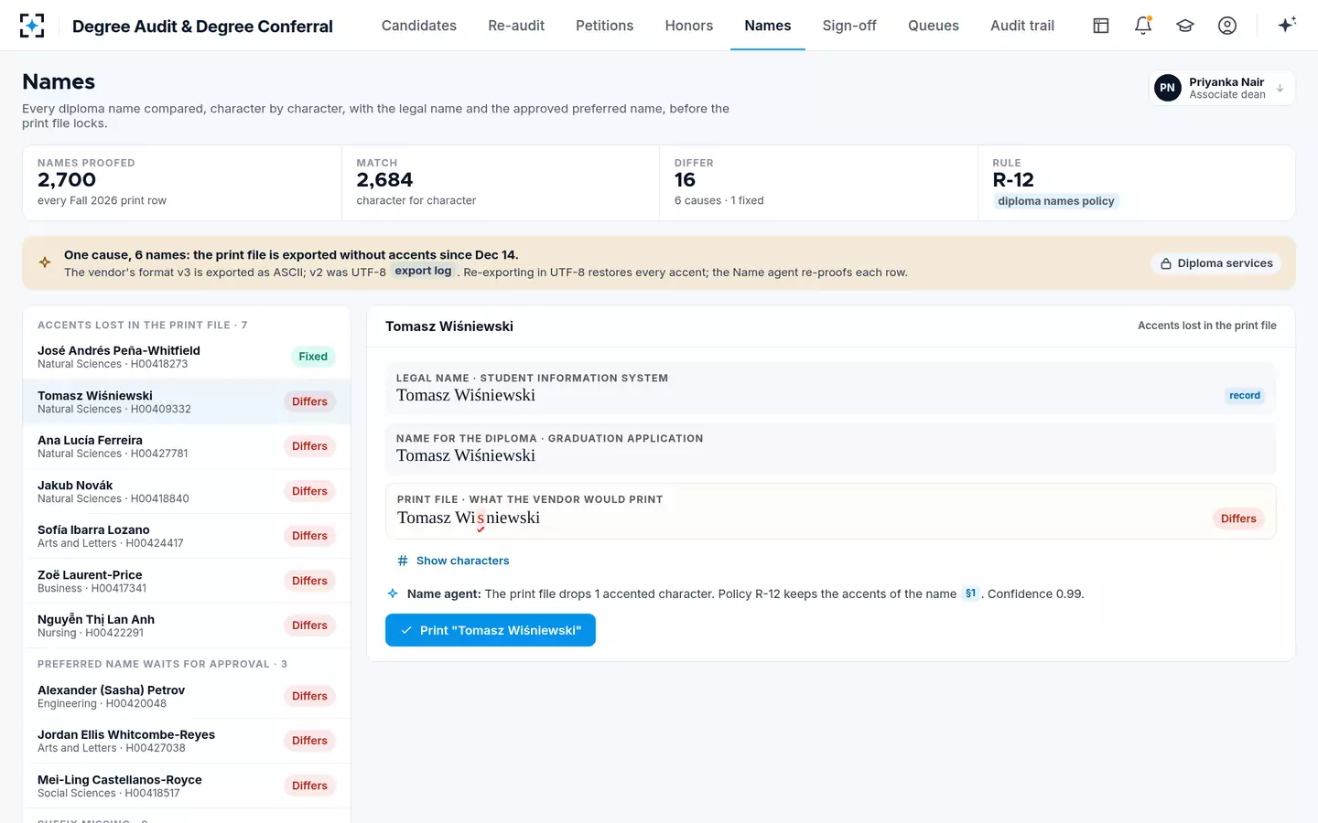
Task: Select the Names tab
Action: pyautogui.click(x=768, y=26)
